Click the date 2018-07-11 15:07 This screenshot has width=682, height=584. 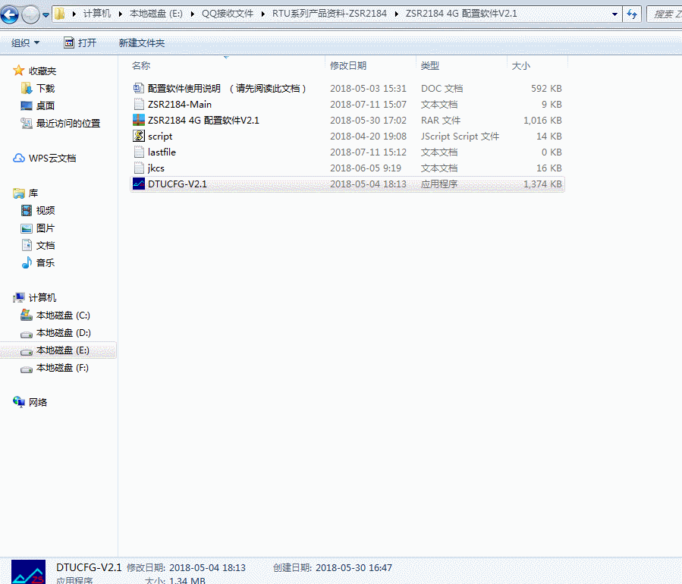[x=368, y=105]
